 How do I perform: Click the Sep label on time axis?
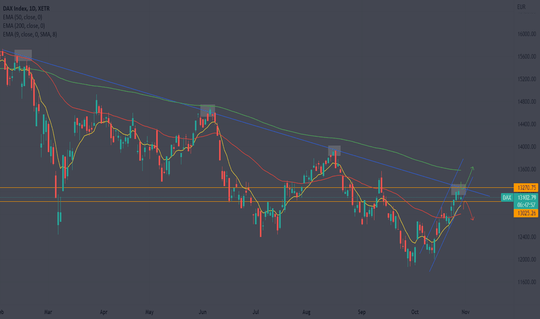pos(362,312)
